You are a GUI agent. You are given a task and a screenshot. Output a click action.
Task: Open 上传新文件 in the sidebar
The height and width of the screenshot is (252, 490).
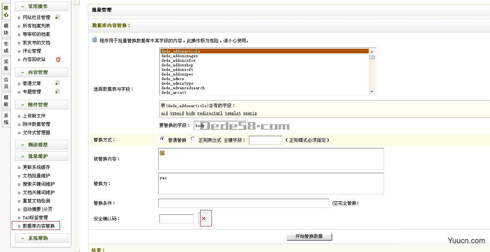tap(34, 116)
